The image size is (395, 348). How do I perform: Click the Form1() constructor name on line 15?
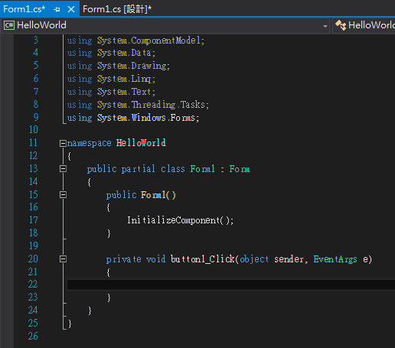click(158, 195)
